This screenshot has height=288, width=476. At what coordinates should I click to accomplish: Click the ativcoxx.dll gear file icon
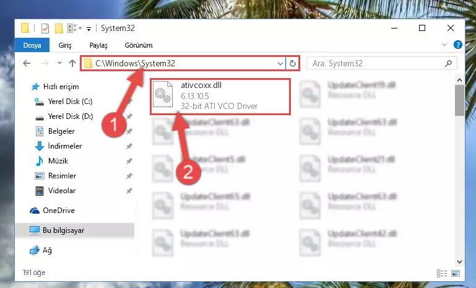click(163, 95)
